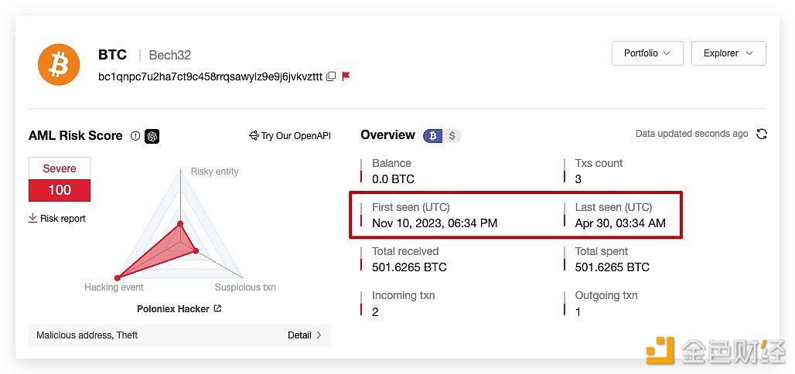The height and width of the screenshot is (374, 795).
Task: Click the ChatGPT AI icon
Action: (152, 136)
